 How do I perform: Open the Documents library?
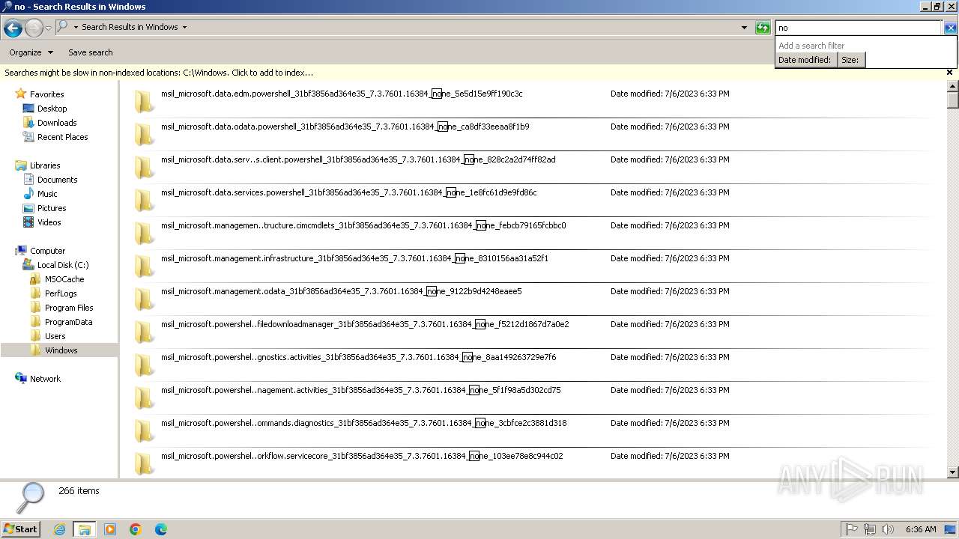pyautogui.click(x=57, y=180)
